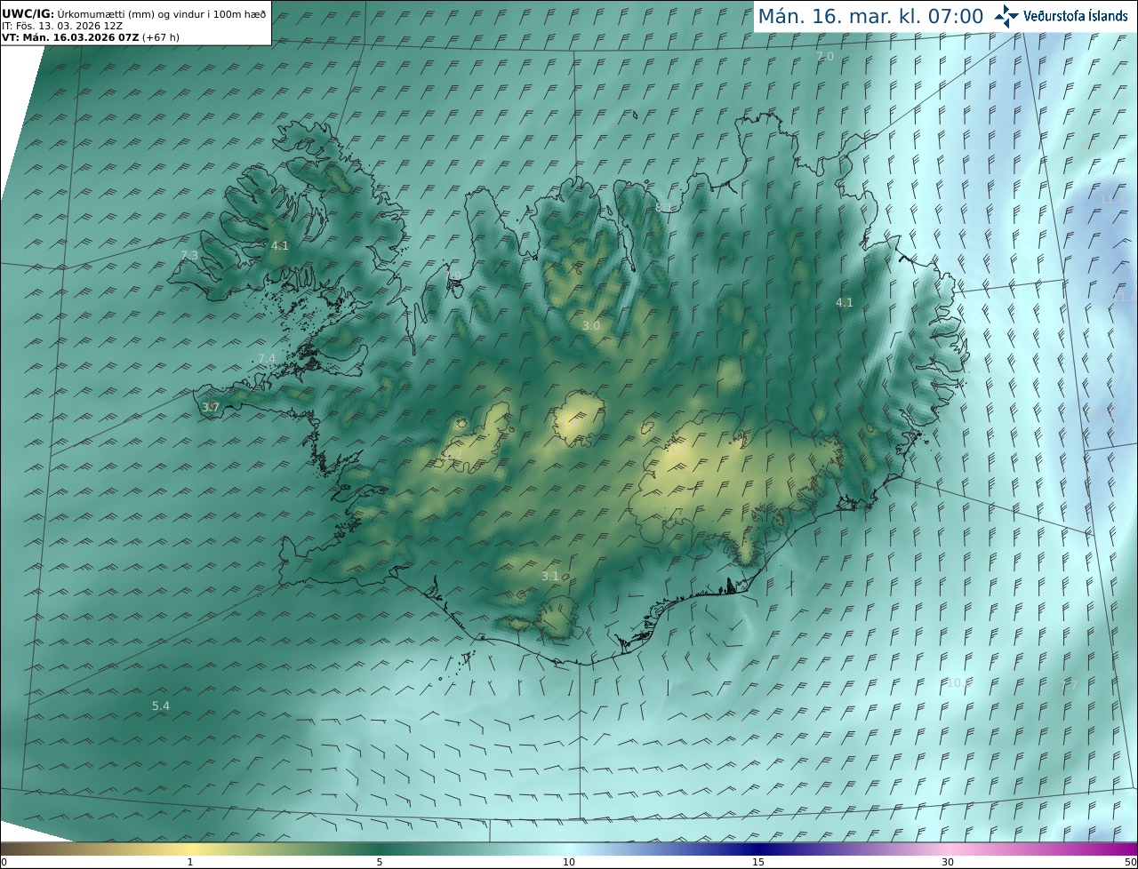The image size is (1138, 869).
Task: Click the colorbar tick label 5
Action: [x=380, y=862]
